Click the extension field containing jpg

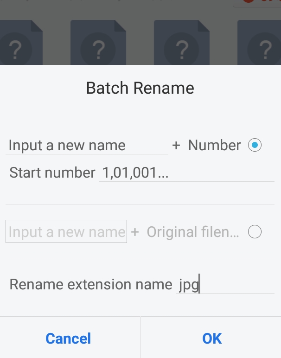coord(225,284)
